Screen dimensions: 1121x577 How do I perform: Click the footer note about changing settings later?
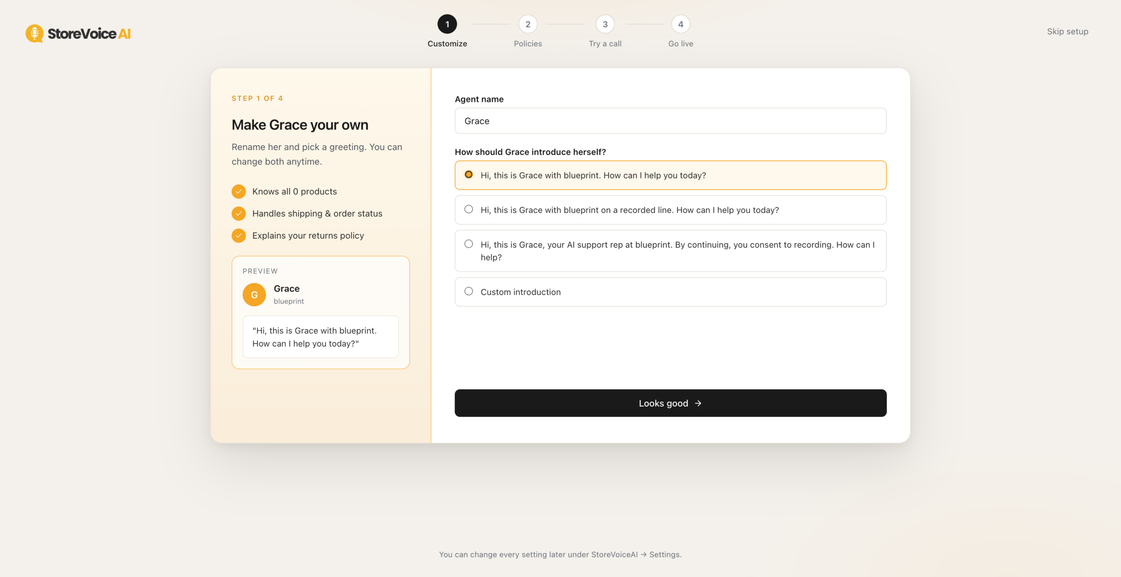coord(560,554)
